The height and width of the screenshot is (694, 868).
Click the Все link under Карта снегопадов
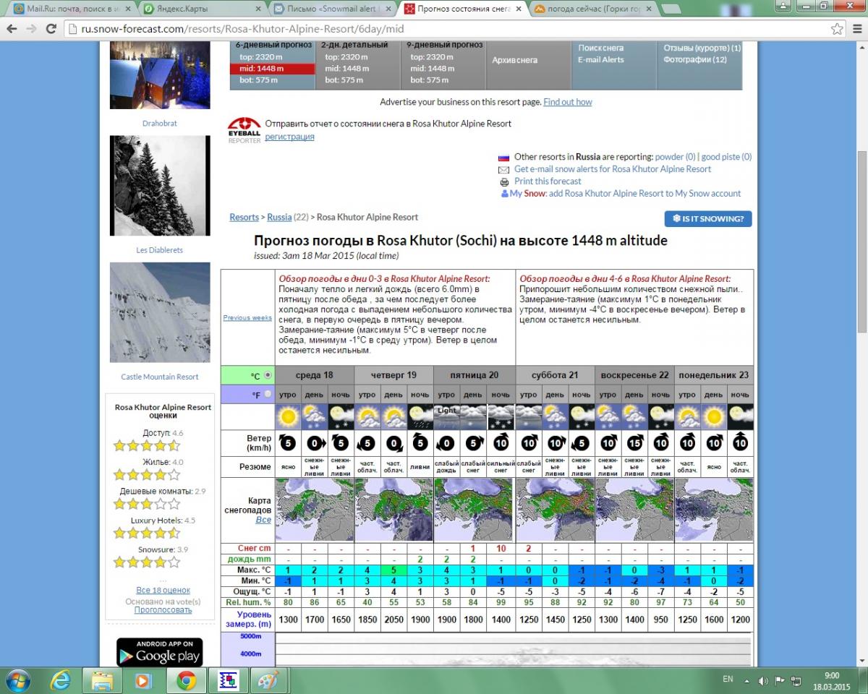[263, 520]
